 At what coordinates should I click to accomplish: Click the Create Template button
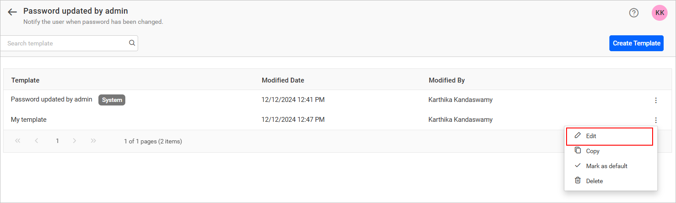point(636,43)
